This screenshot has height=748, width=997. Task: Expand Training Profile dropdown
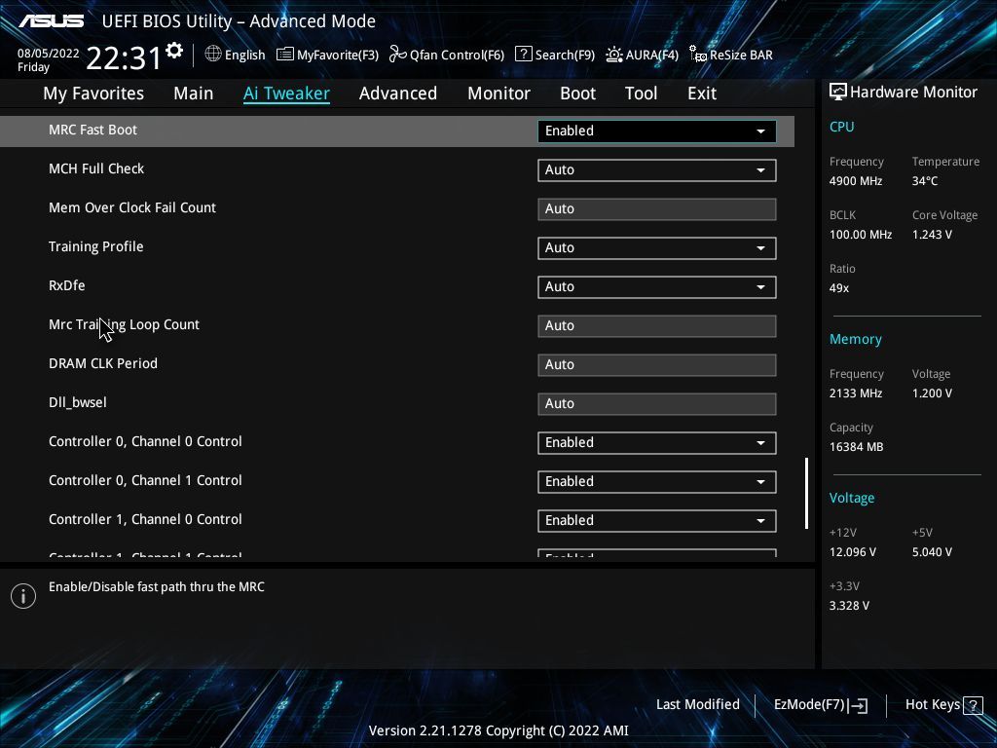point(657,248)
